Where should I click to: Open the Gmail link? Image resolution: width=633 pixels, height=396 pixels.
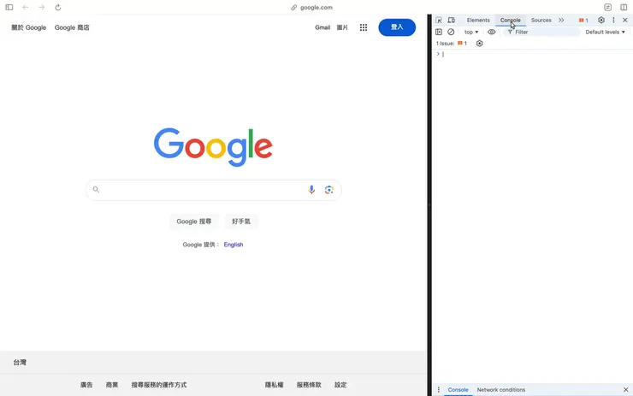[322, 27]
